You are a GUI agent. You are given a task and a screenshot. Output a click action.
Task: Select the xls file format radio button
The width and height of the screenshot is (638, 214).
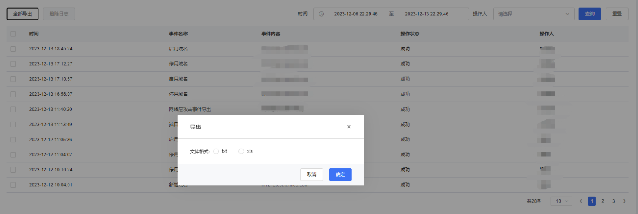tap(241, 151)
